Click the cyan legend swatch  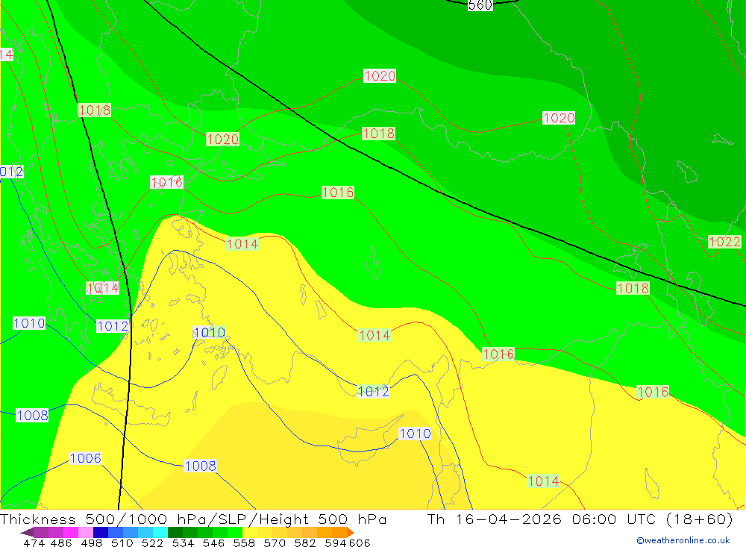tap(160, 532)
